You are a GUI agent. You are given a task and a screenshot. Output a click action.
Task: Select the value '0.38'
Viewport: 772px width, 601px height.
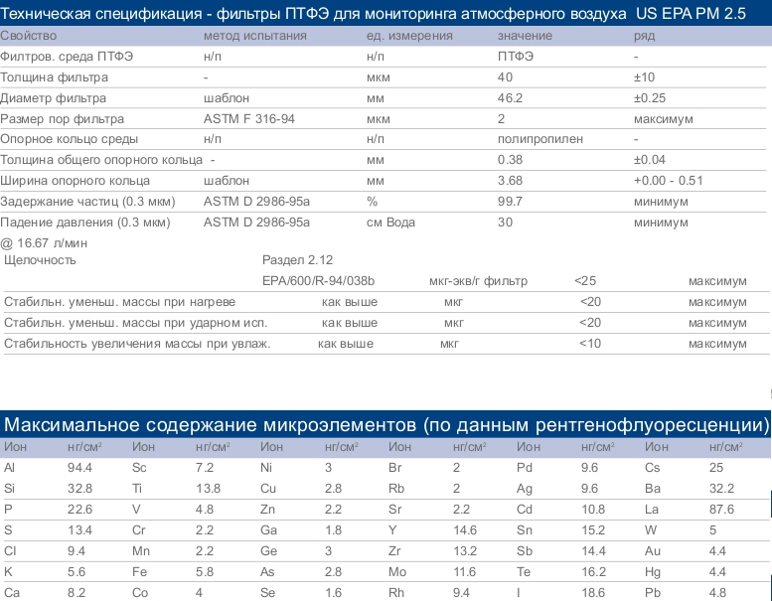[x=510, y=160]
